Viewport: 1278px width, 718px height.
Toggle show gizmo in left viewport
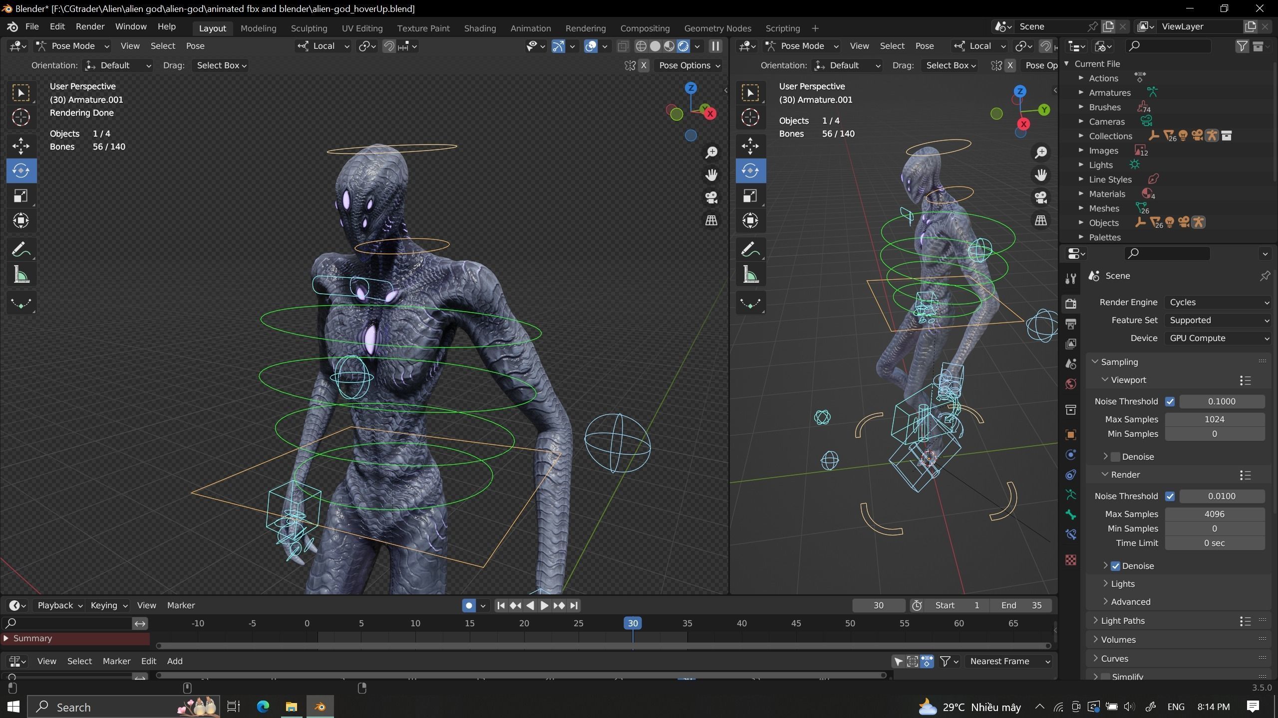558,46
